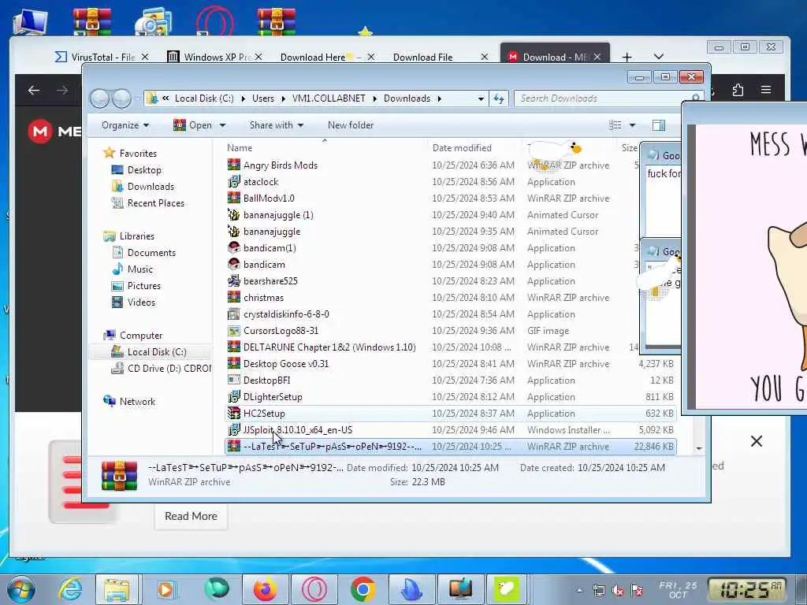
Task: Select the ataclock application file
Action: [x=260, y=182]
